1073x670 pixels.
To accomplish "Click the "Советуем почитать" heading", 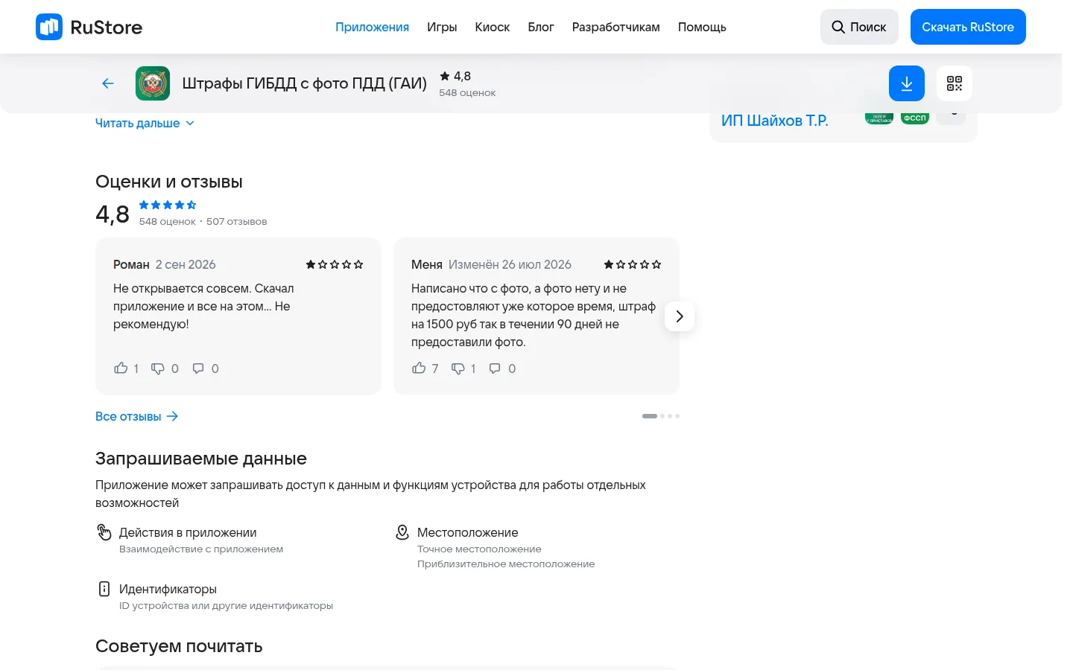I will coord(179,646).
